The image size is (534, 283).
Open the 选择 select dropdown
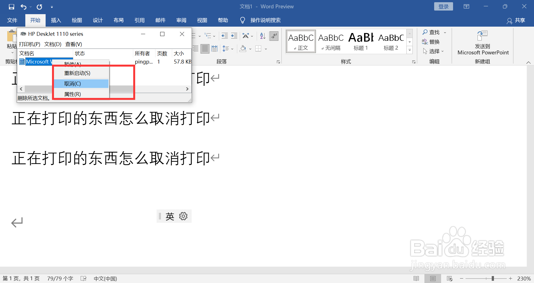[x=433, y=51]
